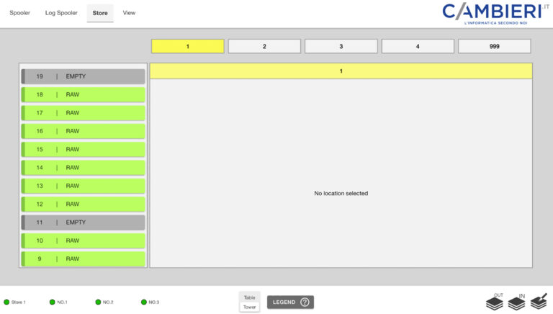Image resolution: width=553 pixels, height=314 pixels.
Task: Open the Spooler tab
Action: [x=19, y=13]
